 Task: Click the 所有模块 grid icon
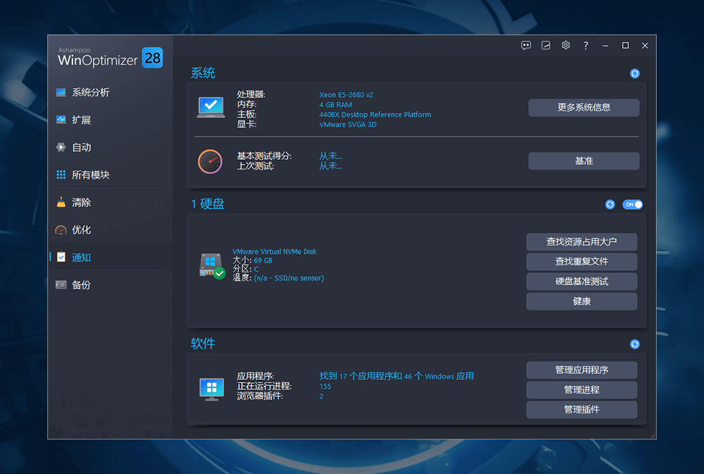point(61,175)
